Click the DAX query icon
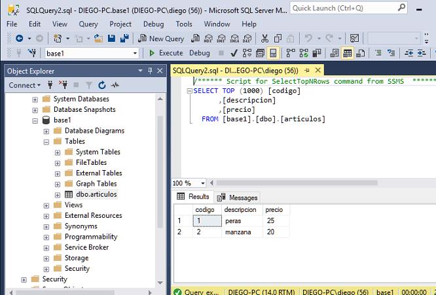The image size is (436, 295). click(247, 39)
